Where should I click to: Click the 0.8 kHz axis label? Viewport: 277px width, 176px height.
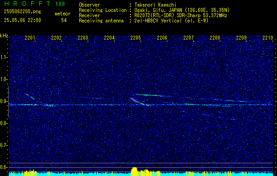[4, 123]
